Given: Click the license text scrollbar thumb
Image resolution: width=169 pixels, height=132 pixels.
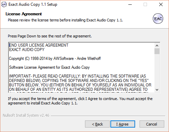Looking at the screenshot, I should pyautogui.click(x=157, y=51).
